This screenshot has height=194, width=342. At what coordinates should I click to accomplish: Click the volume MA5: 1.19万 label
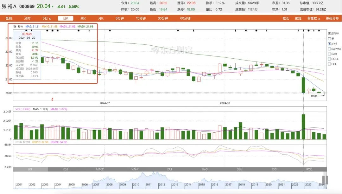point(40,109)
